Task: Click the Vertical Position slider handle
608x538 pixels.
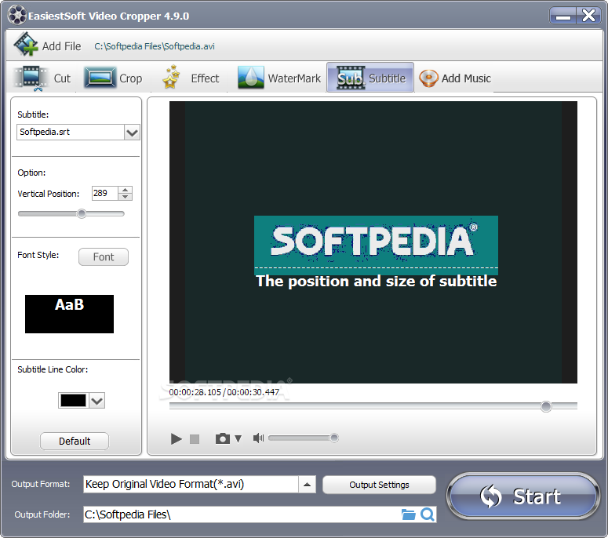Action: point(82,213)
